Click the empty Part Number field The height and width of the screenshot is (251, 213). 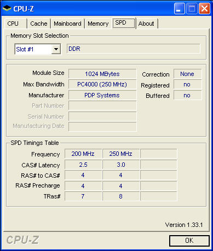102,106
